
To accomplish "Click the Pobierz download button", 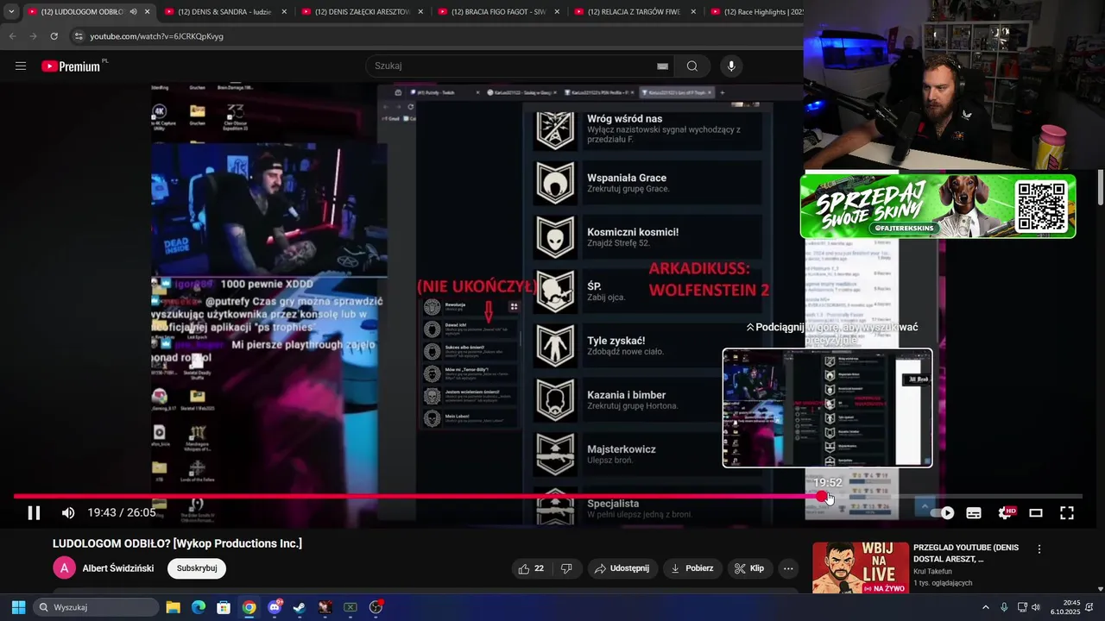I will tap(693, 568).
